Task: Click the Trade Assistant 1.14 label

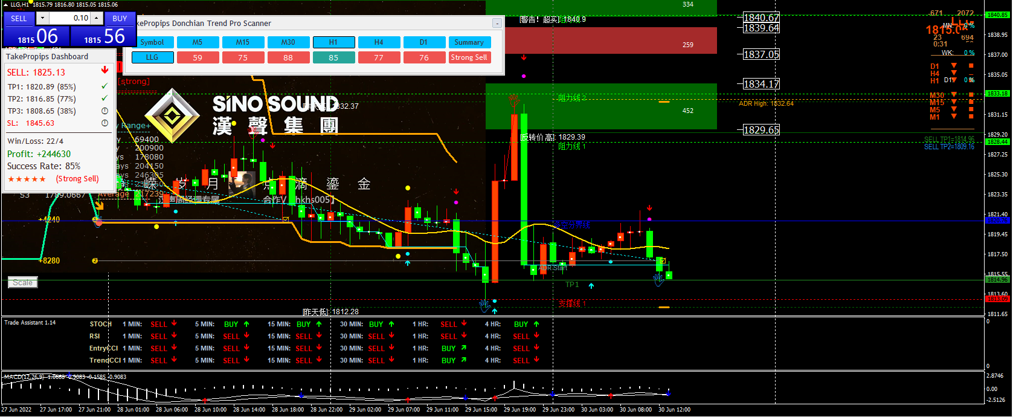Action: point(30,323)
